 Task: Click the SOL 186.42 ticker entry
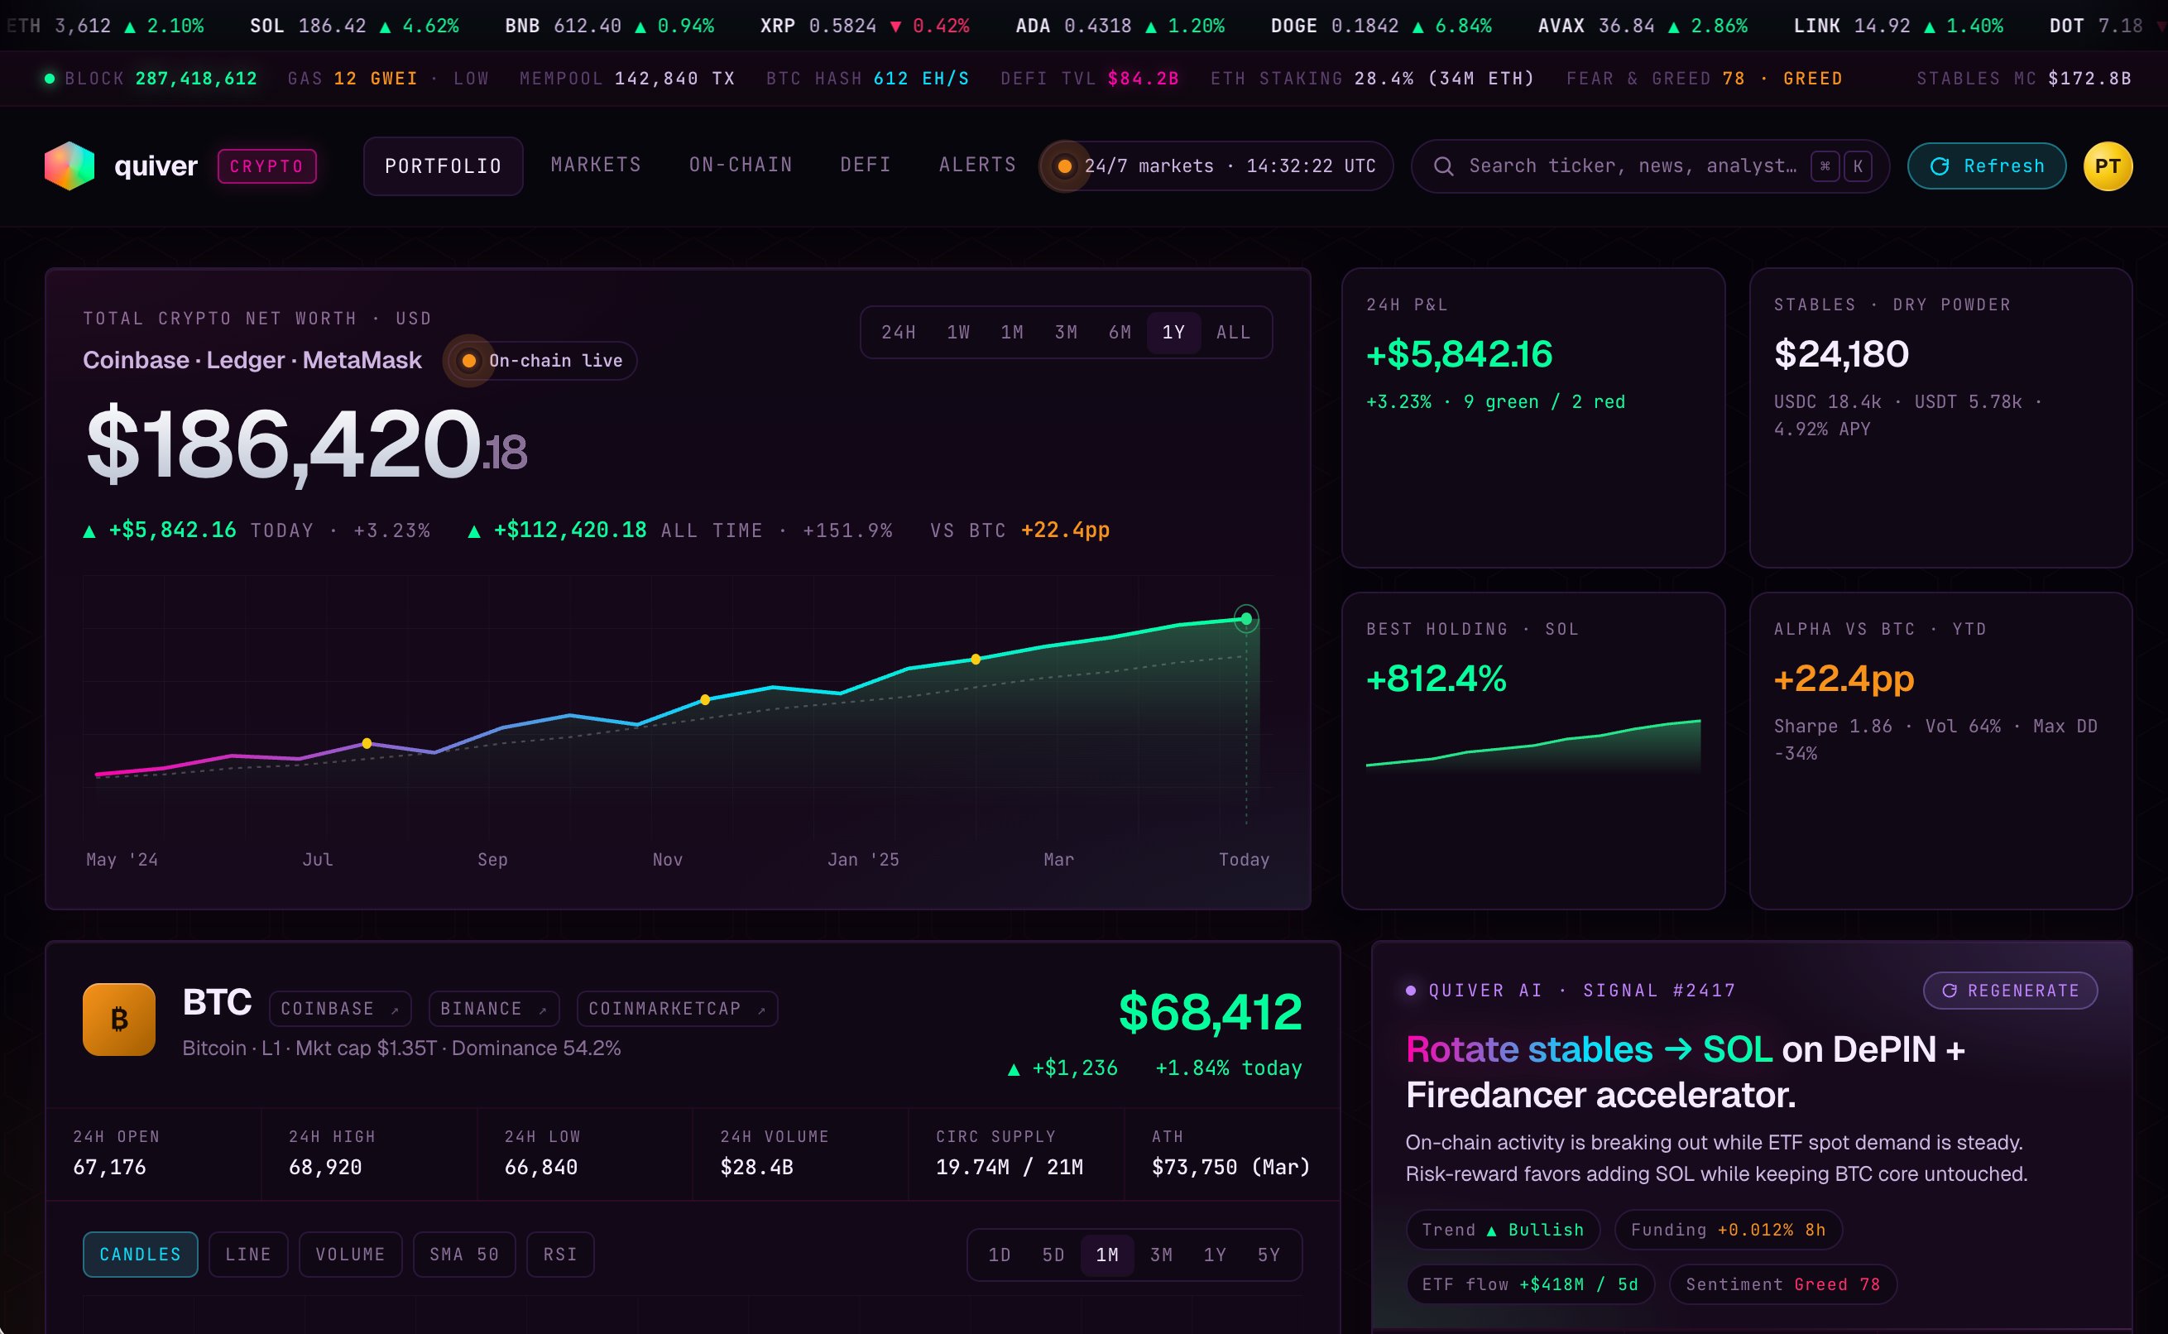coord(353,26)
